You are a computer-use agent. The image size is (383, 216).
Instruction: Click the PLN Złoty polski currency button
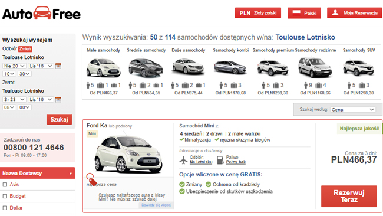(x=258, y=13)
